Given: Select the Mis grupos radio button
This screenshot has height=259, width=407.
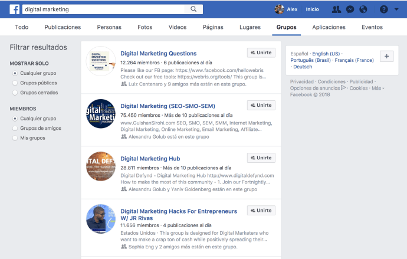Looking at the screenshot, I should (x=15, y=138).
